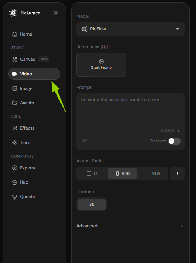196x263 pixels.
Task: Select the 1:1 aspect ratio
Action: click(x=92, y=173)
